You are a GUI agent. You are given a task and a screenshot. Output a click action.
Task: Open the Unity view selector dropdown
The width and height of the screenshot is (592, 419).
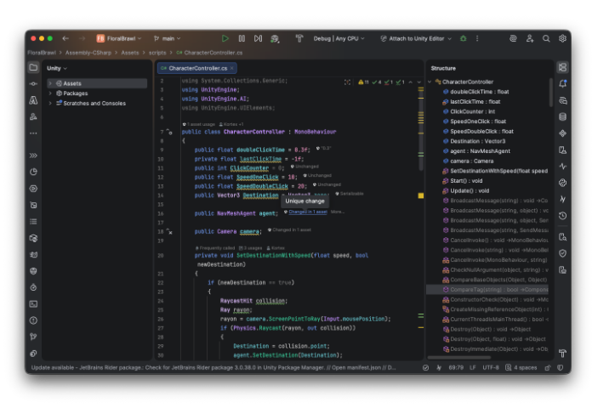[x=57, y=68]
